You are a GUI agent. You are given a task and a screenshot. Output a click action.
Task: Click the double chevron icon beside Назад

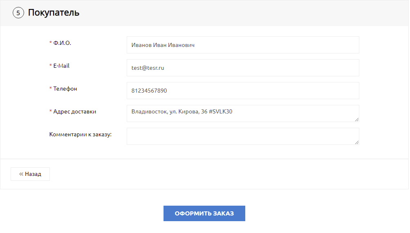21,174
